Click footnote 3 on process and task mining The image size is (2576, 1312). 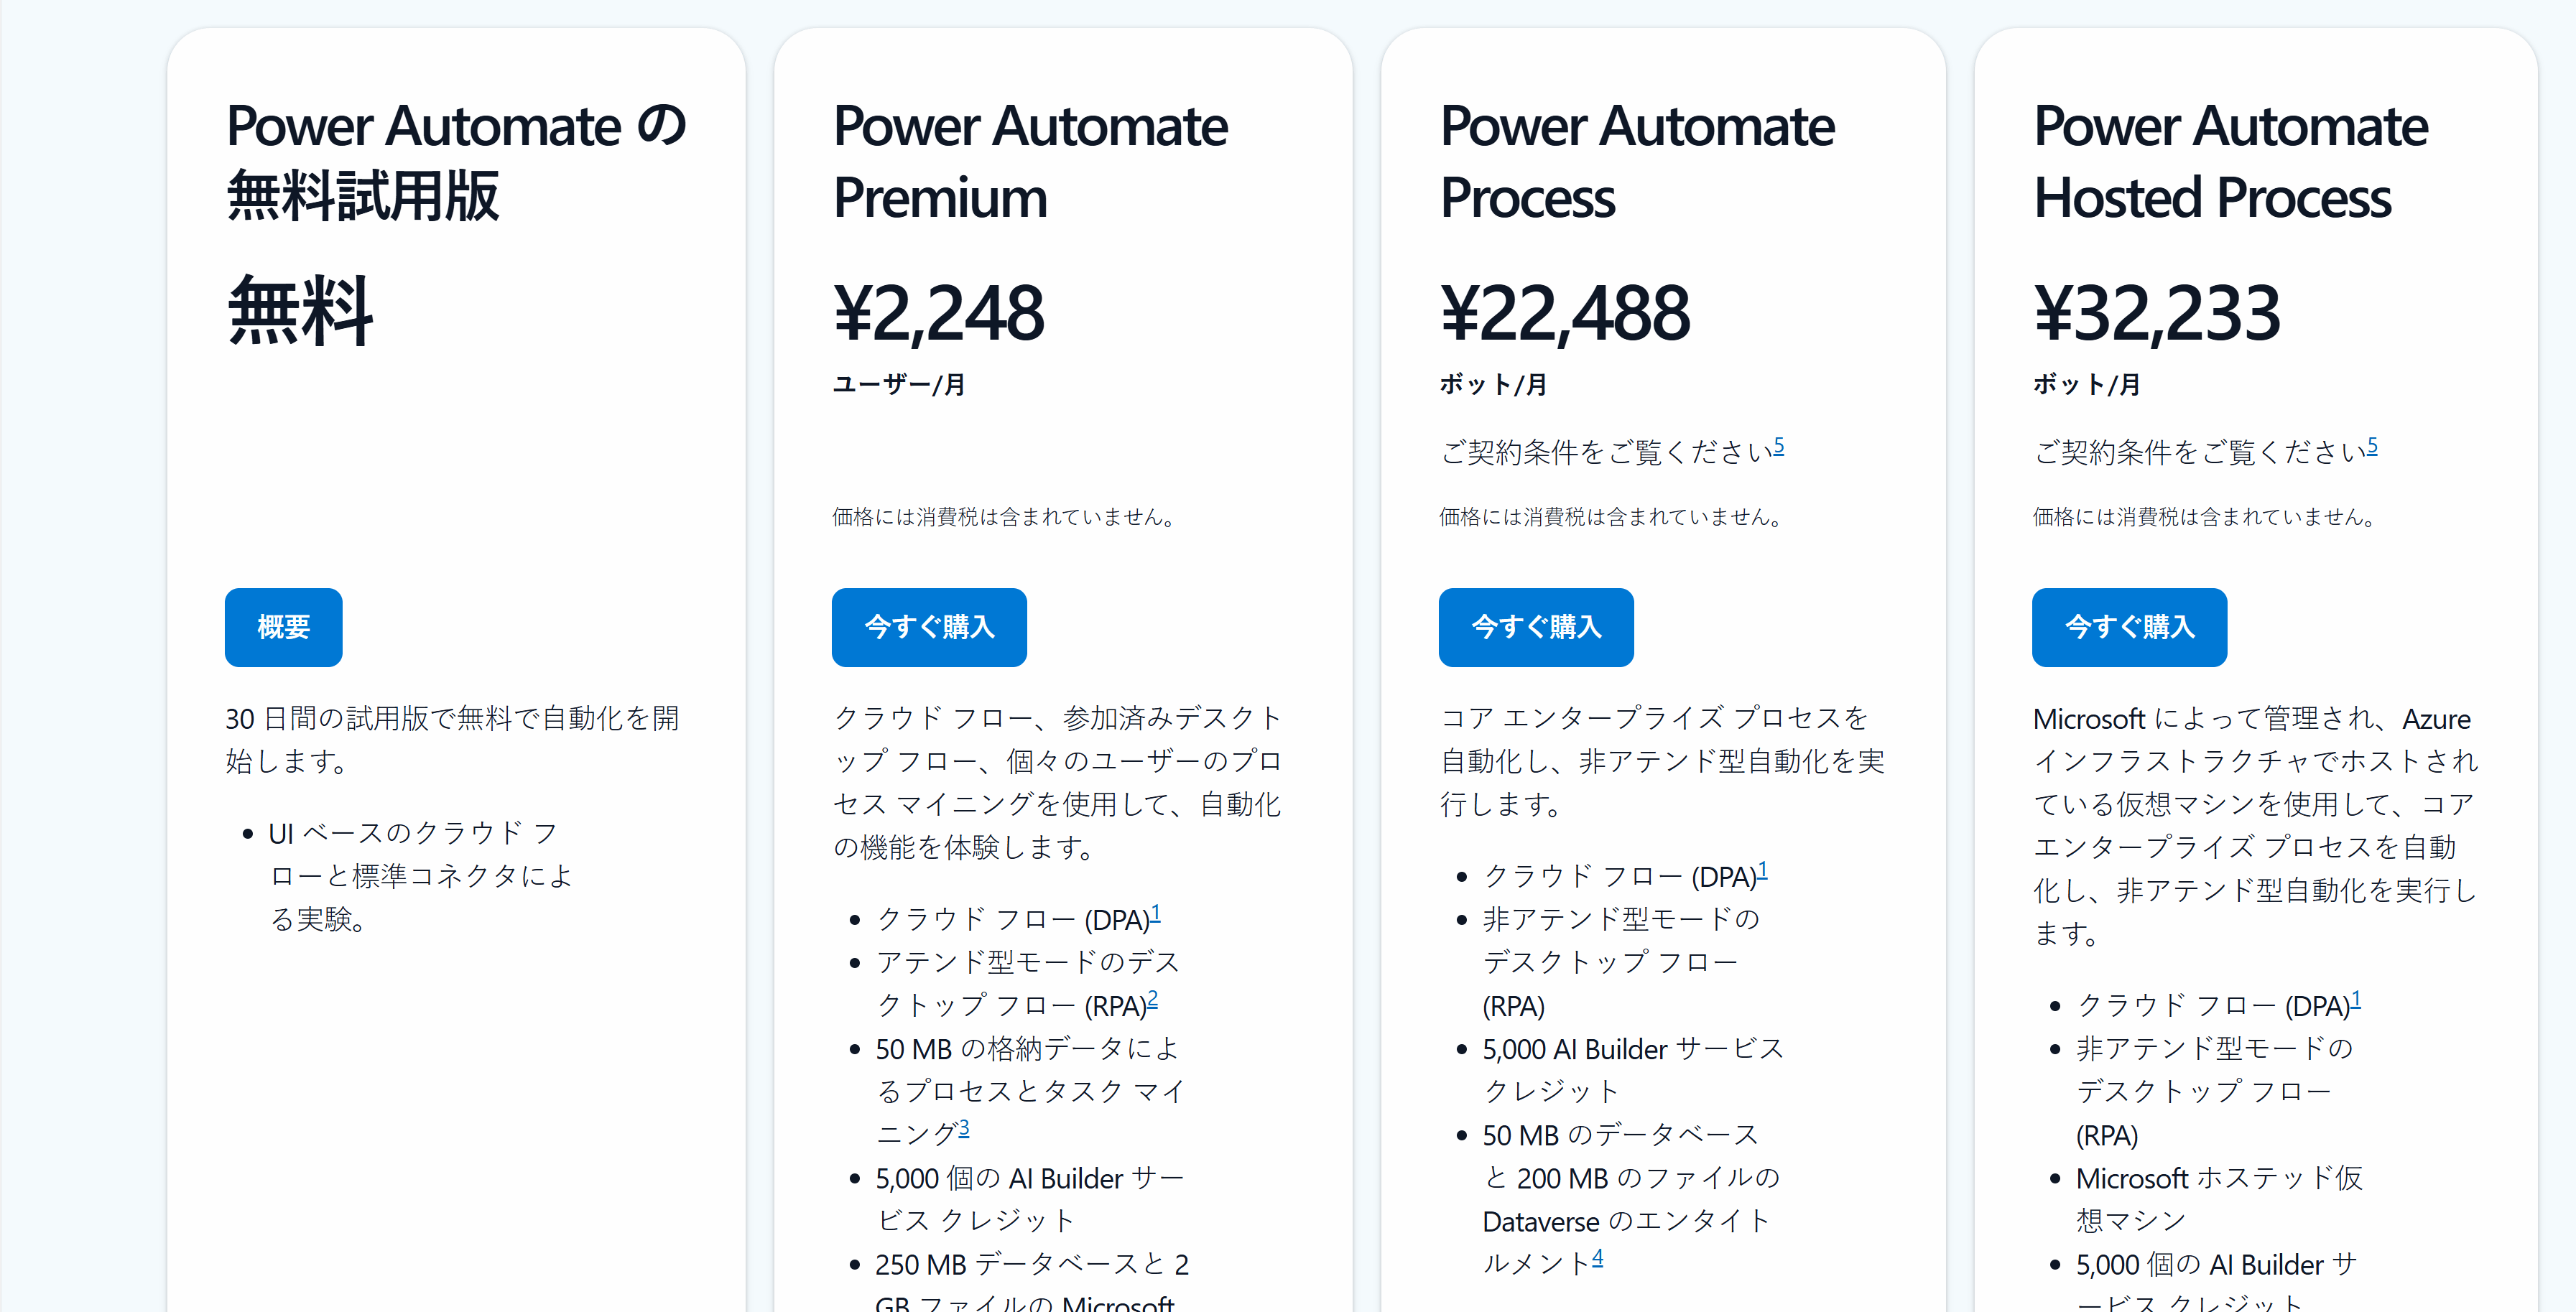pos(965,1125)
